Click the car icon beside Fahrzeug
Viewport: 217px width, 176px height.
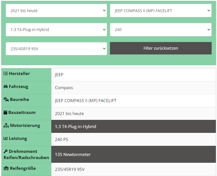(6, 87)
